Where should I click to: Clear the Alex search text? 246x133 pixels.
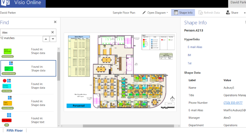click(x=53, y=32)
